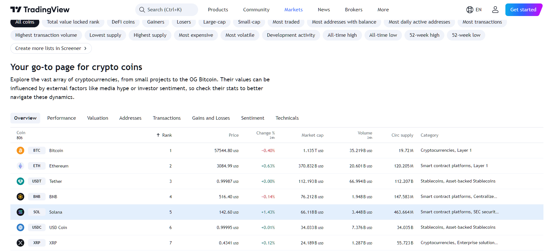Screen dimensions: 551x251
Task: Select the All-time high chip
Action: tap(342, 35)
